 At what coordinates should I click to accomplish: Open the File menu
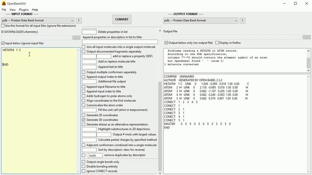point(4,10)
